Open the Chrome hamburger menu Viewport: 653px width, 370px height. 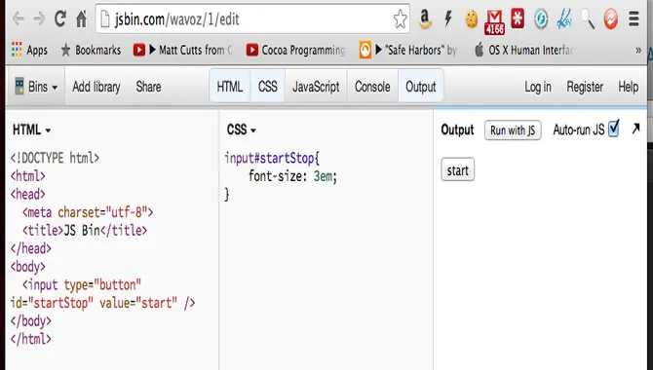(634, 18)
